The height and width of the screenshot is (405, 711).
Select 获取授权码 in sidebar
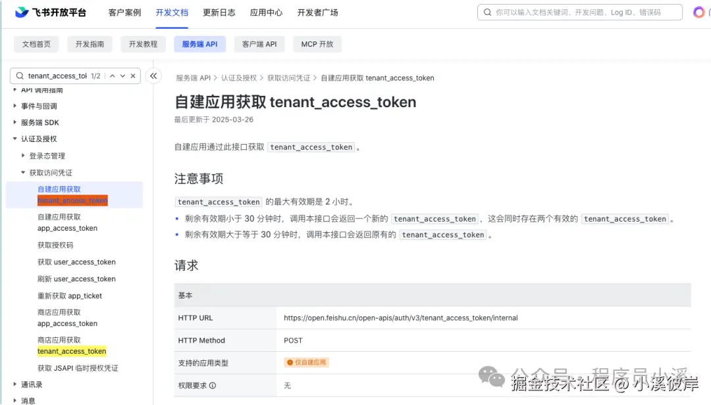55,245
